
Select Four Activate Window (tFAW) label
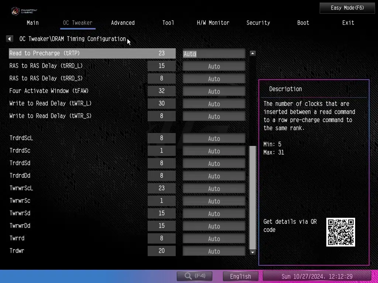pyautogui.click(x=49, y=91)
